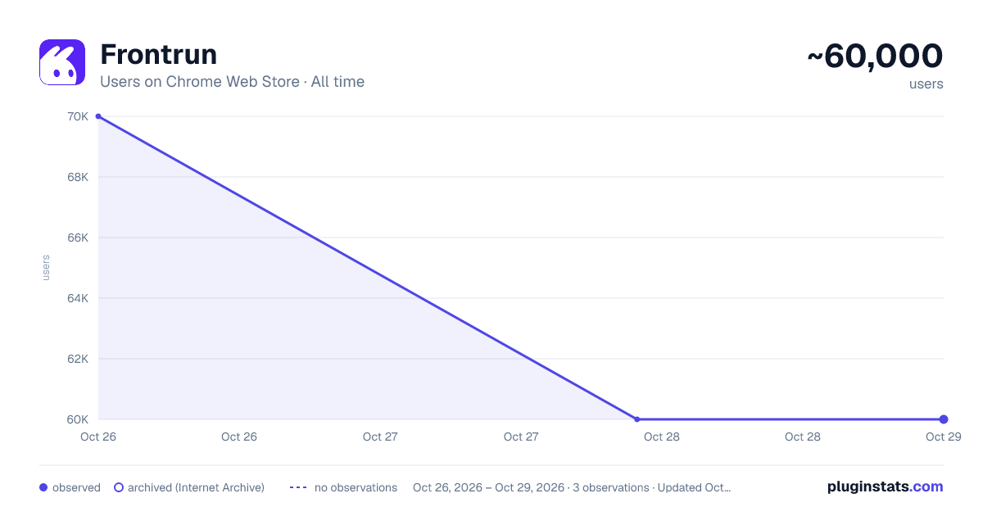Screen dimensions: 983x516
Task: Click the Frontrun title heading
Action: (x=158, y=54)
